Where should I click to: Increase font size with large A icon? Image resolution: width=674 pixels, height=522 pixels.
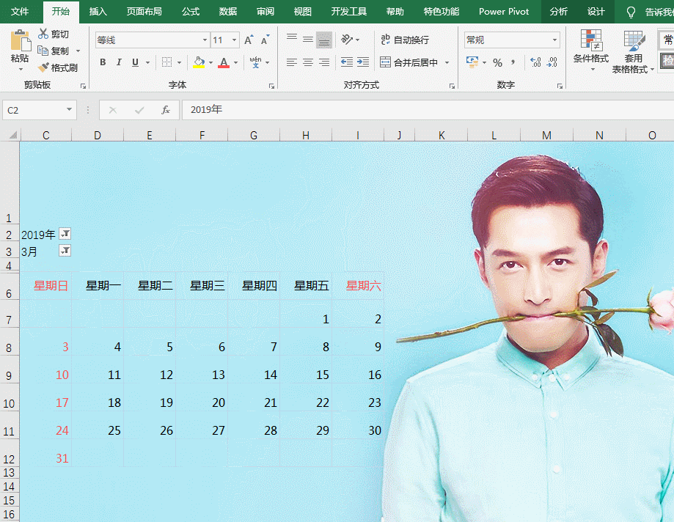pos(249,40)
